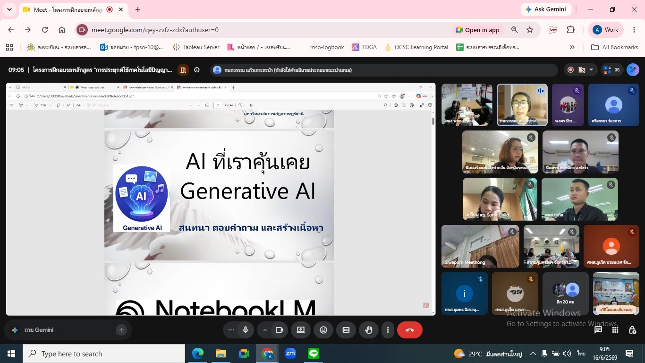Open Windows notification center
The width and height of the screenshot is (645, 363).
coord(629,354)
